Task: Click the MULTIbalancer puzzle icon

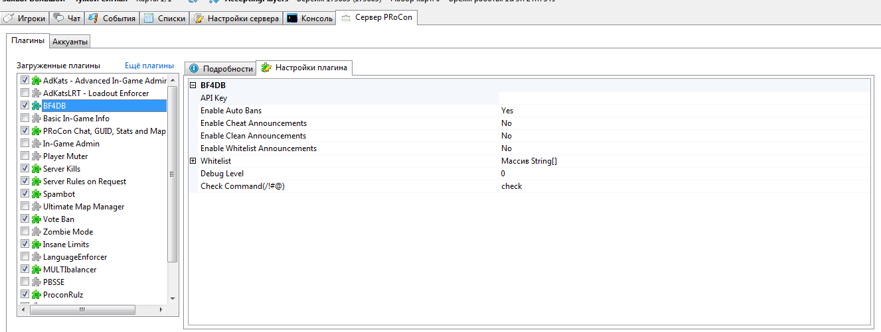Action: 36,270
